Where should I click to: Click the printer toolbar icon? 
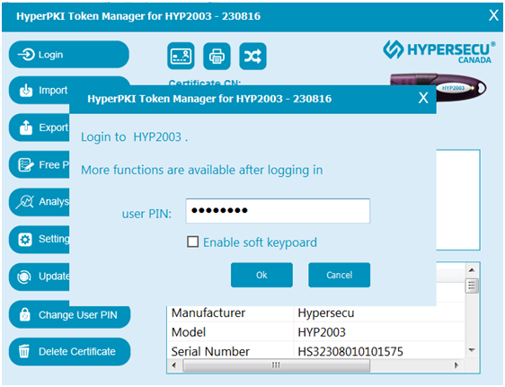217,56
